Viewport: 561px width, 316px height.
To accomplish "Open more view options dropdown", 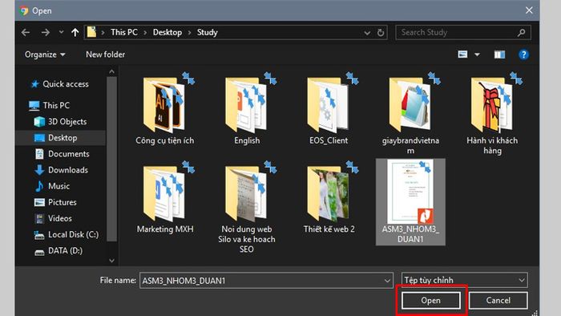I will click(x=477, y=55).
